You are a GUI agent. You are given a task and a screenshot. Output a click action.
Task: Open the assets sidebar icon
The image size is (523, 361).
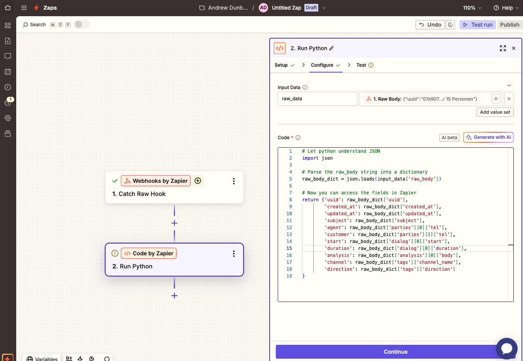(x=8, y=25)
